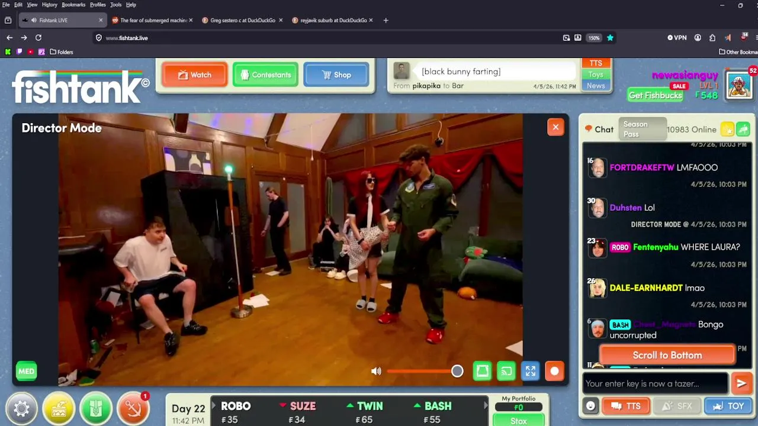Open the Tools menu
Screen dimensions: 758x426
115,5
